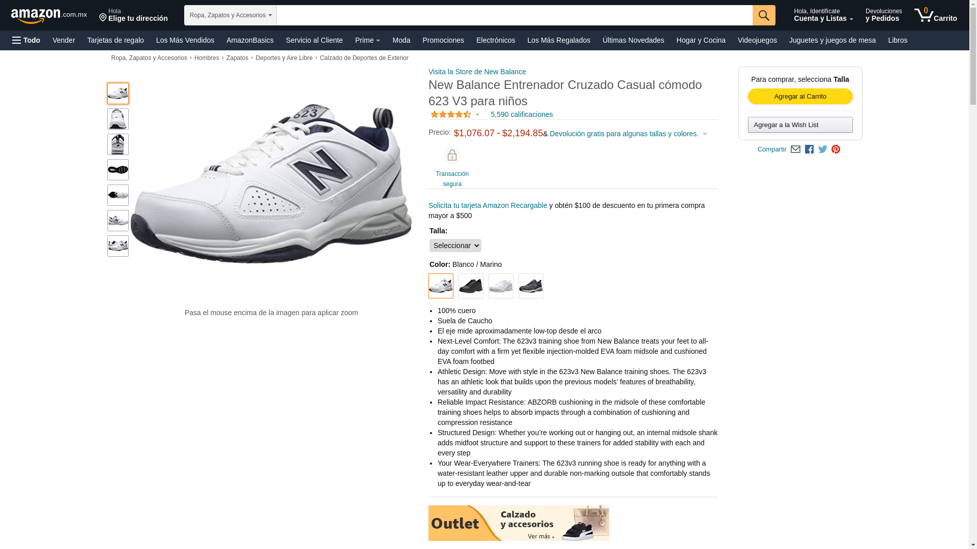Select the black shoe color swatch
Image resolution: width=977 pixels, height=549 pixels.
(471, 286)
